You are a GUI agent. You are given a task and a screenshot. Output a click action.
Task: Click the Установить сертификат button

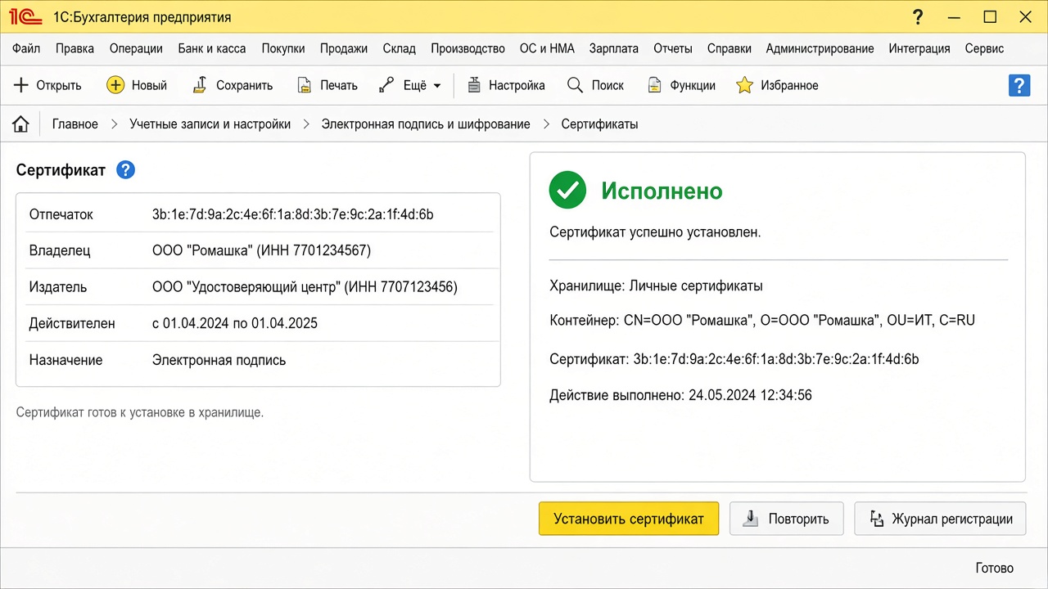[629, 519]
